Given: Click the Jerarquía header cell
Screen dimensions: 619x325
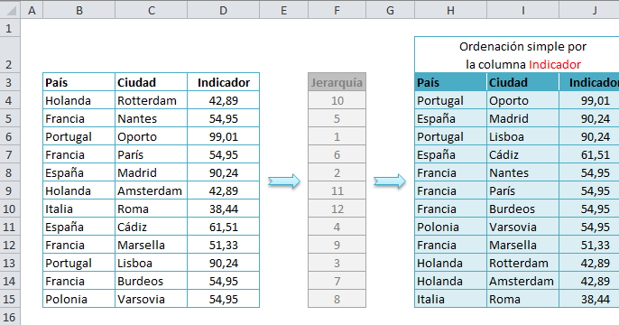Looking at the screenshot, I should [337, 82].
